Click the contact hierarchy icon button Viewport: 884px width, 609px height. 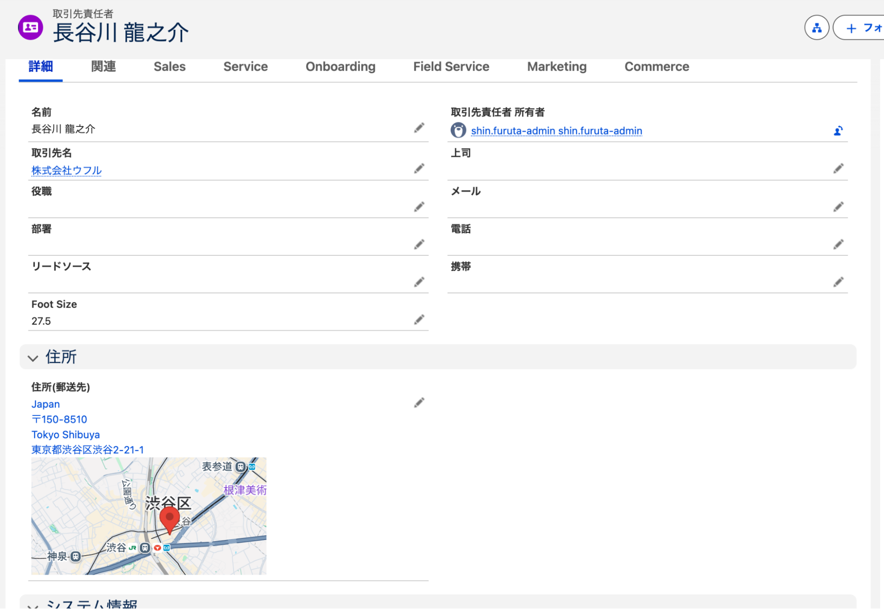(x=816, y=28)
